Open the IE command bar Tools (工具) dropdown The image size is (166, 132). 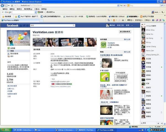147,20
